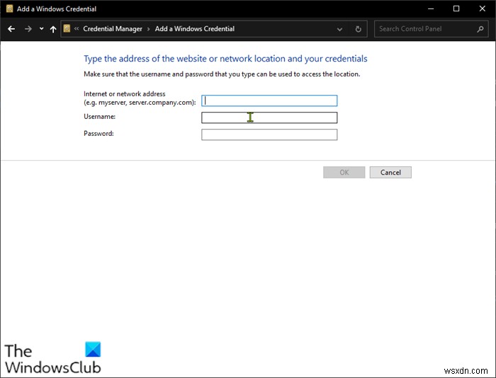Minimize the Add a Windows Credential window
The image size is (496, 378).
tap(431, 8)
